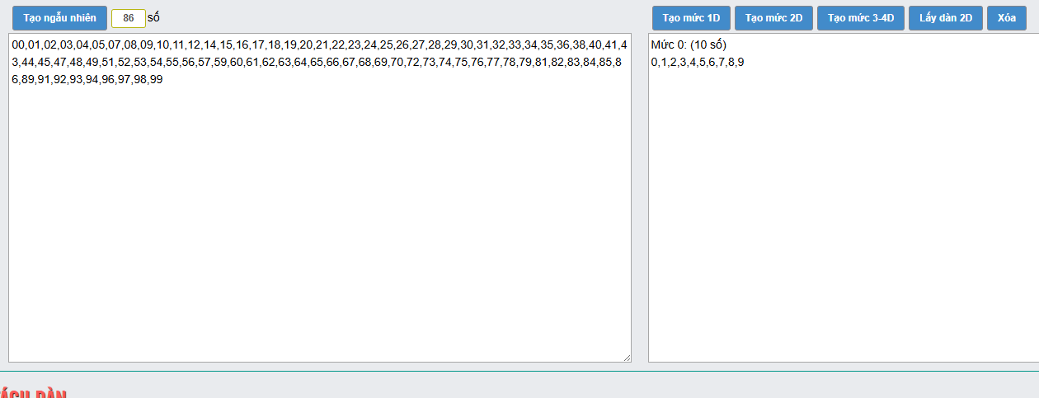Image resolution: width=1039 pixels, height=398 pixels.
Task: Select the Tạo mức 2D button
Action: tap(773, 18)
